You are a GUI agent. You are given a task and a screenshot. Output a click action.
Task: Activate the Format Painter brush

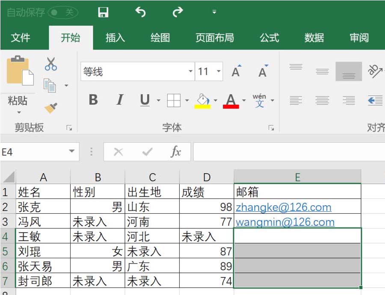point(51,108)
